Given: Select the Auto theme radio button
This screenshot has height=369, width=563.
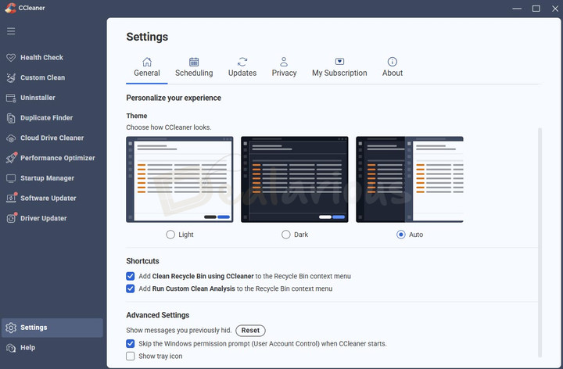Looking at the screenshot, I should tap(400, 235).
